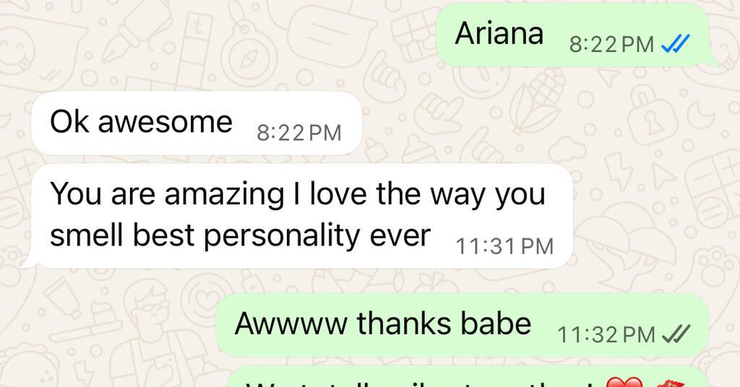Tap the blue read-receipt checkmarks on Ariana message
Viewport: 740px width, 387px height.
[x=676, y=44]
